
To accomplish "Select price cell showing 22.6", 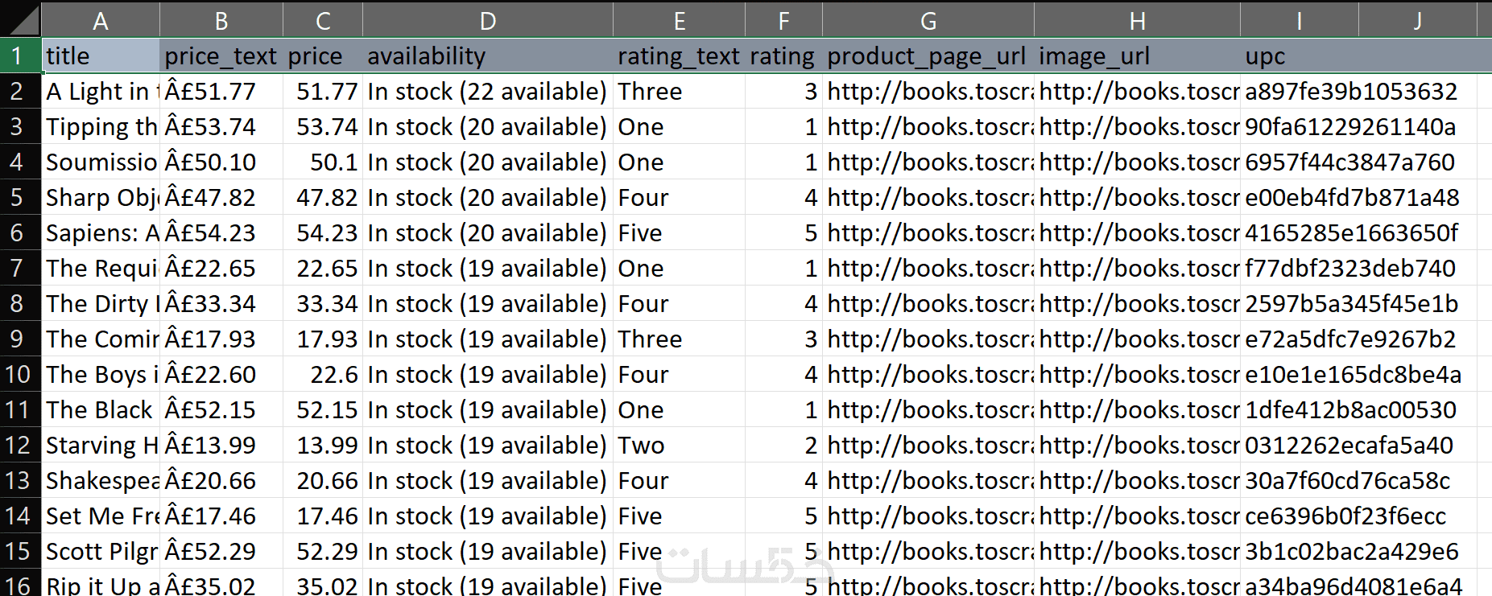I will pos(322,375).
